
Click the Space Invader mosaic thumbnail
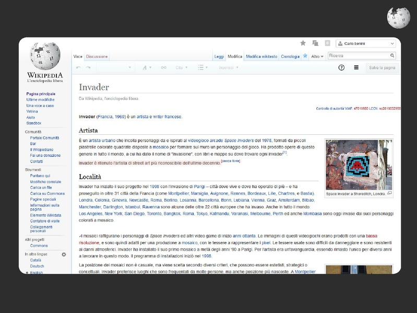point(359,165)
